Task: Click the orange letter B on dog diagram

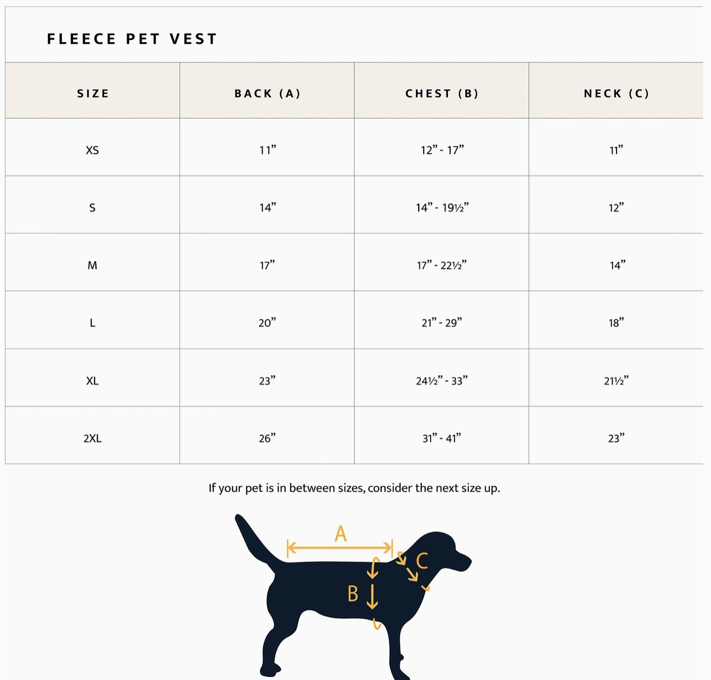Action: click(353, 594)
